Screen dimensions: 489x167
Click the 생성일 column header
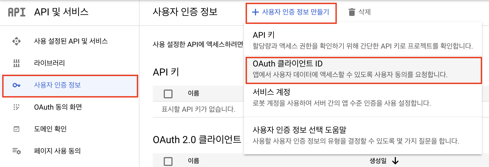pyautogui.click(x=378, y=161)
